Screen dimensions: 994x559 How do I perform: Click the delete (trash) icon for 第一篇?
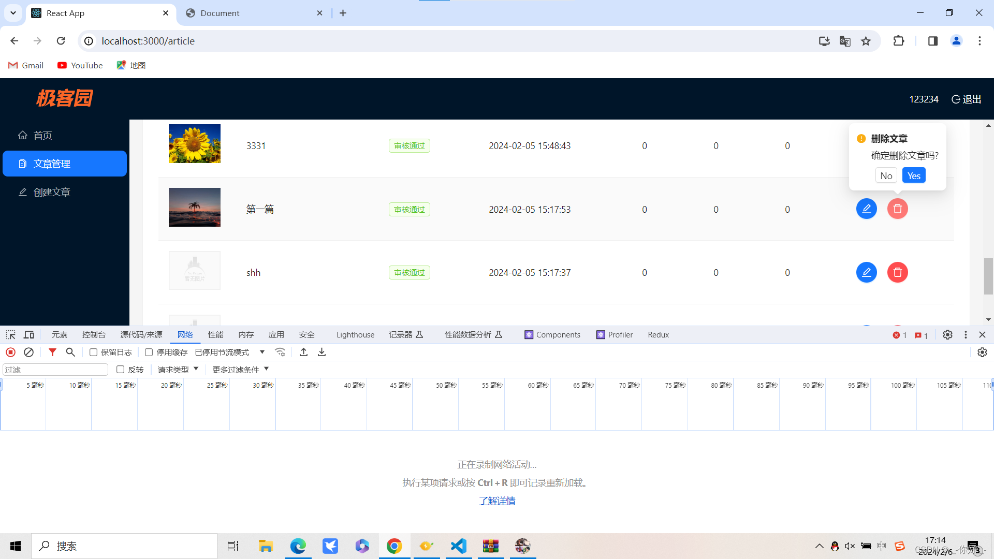tap(897, 209)
